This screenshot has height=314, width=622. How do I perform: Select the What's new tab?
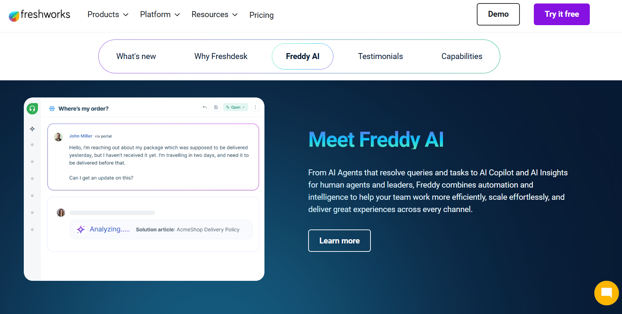[x=136, y=56]
